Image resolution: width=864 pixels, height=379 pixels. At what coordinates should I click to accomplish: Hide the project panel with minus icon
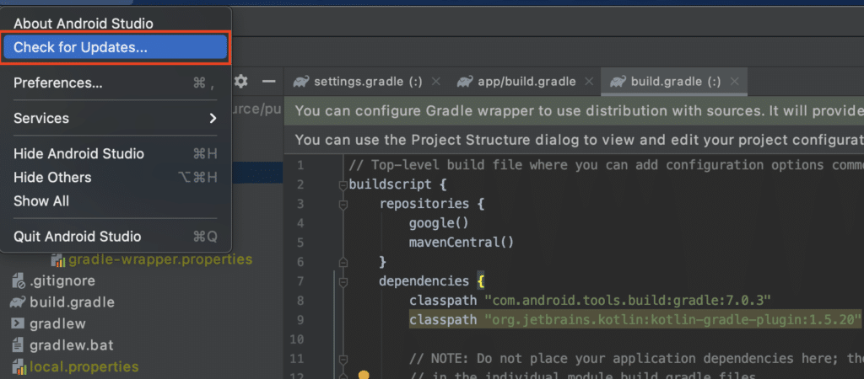(x=268, y=82)
